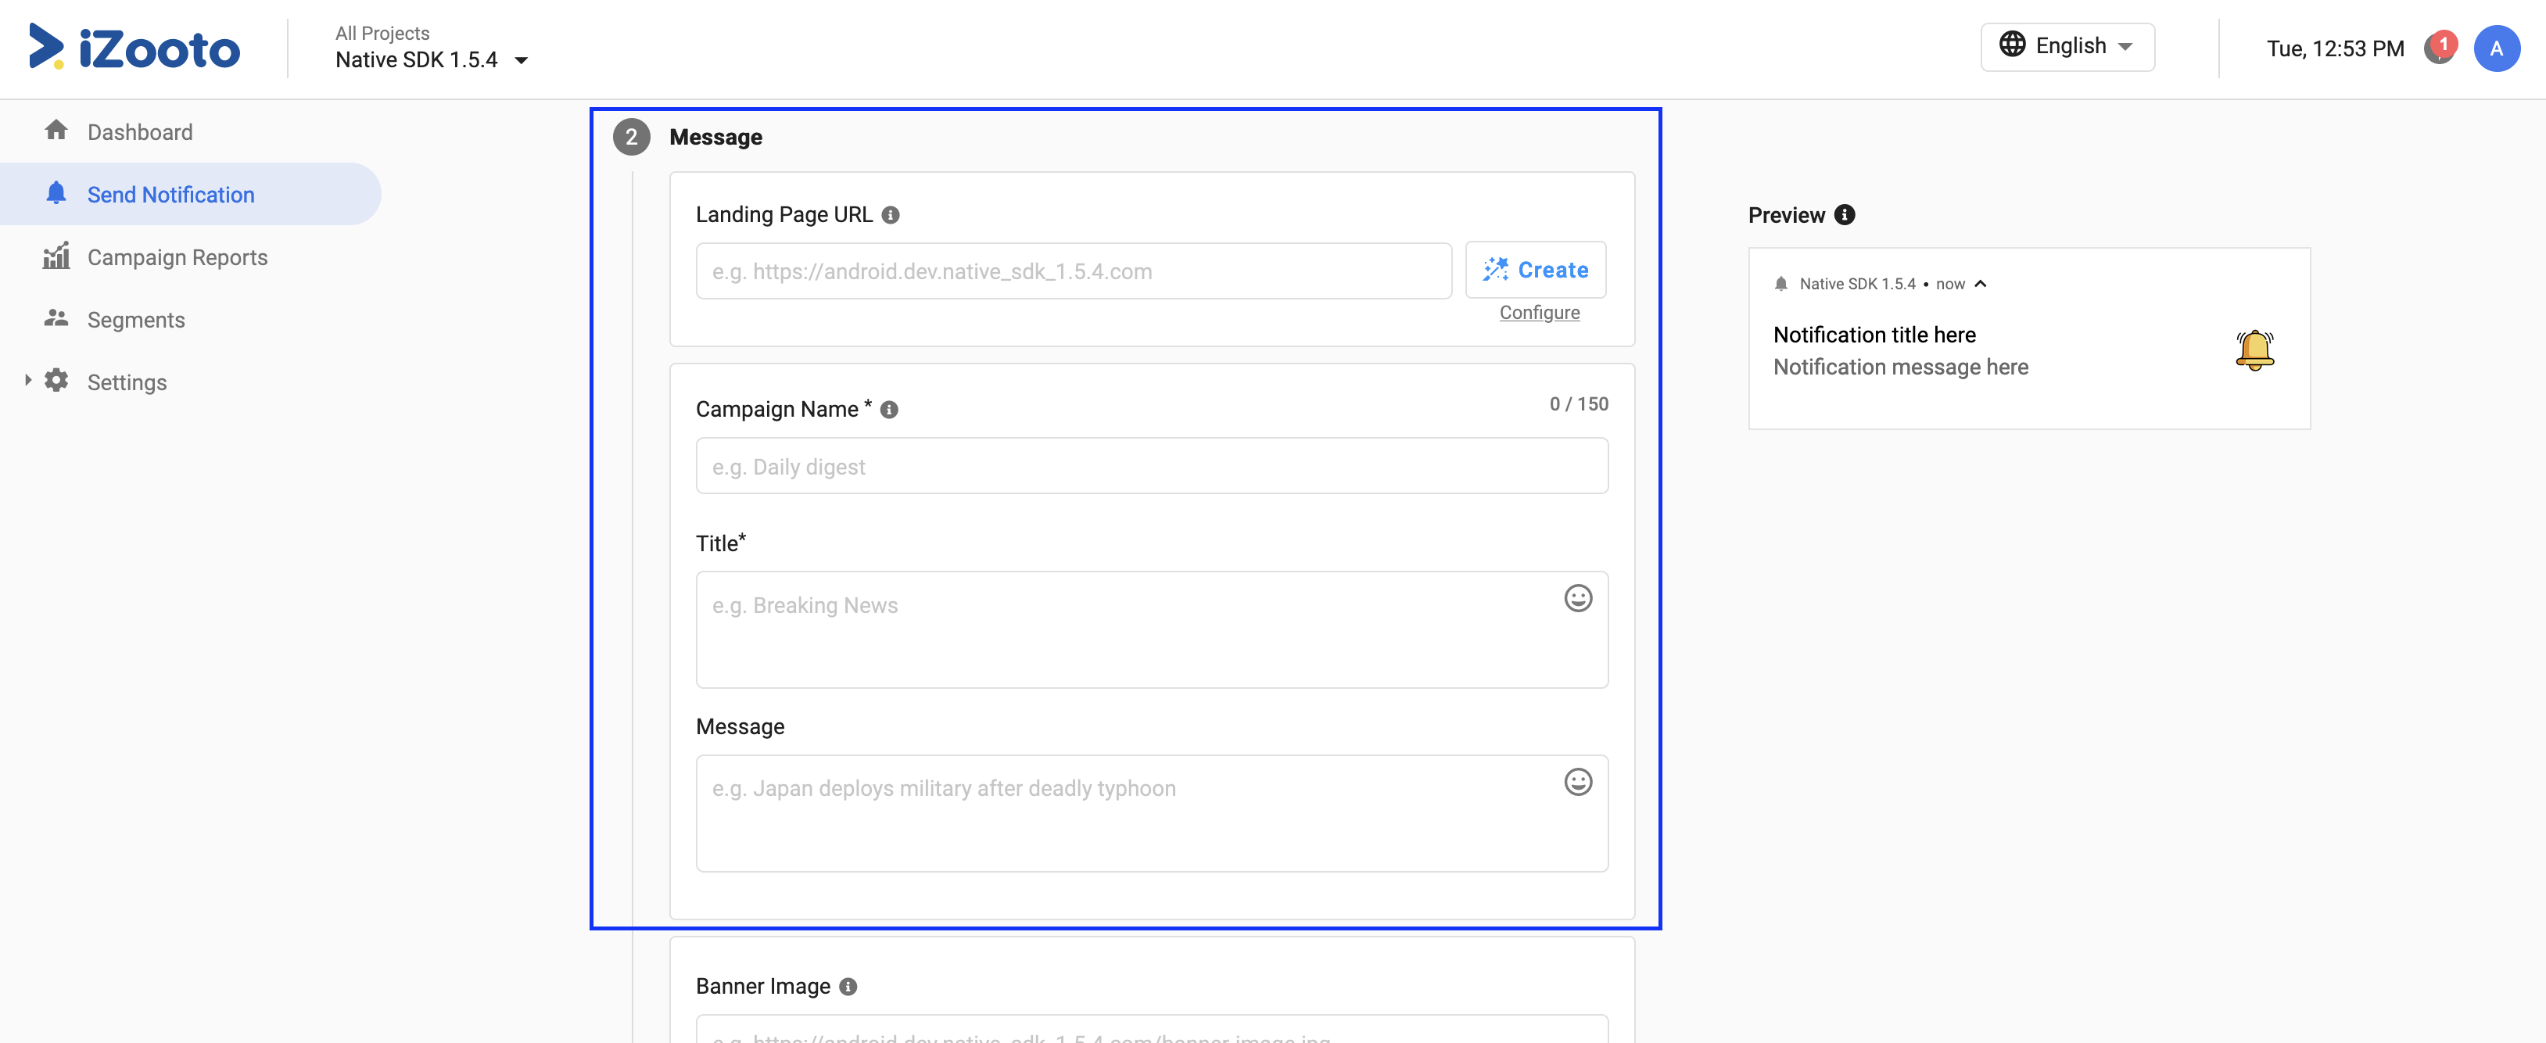Screen dimensions: 2546x1043
Task: Expand the Settings submenu arrow
Action: [27, 380]
